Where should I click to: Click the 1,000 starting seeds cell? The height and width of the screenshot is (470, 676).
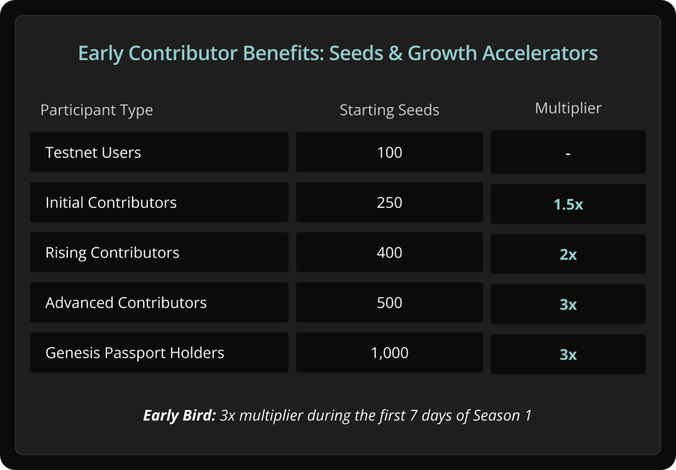coord(389,352)
